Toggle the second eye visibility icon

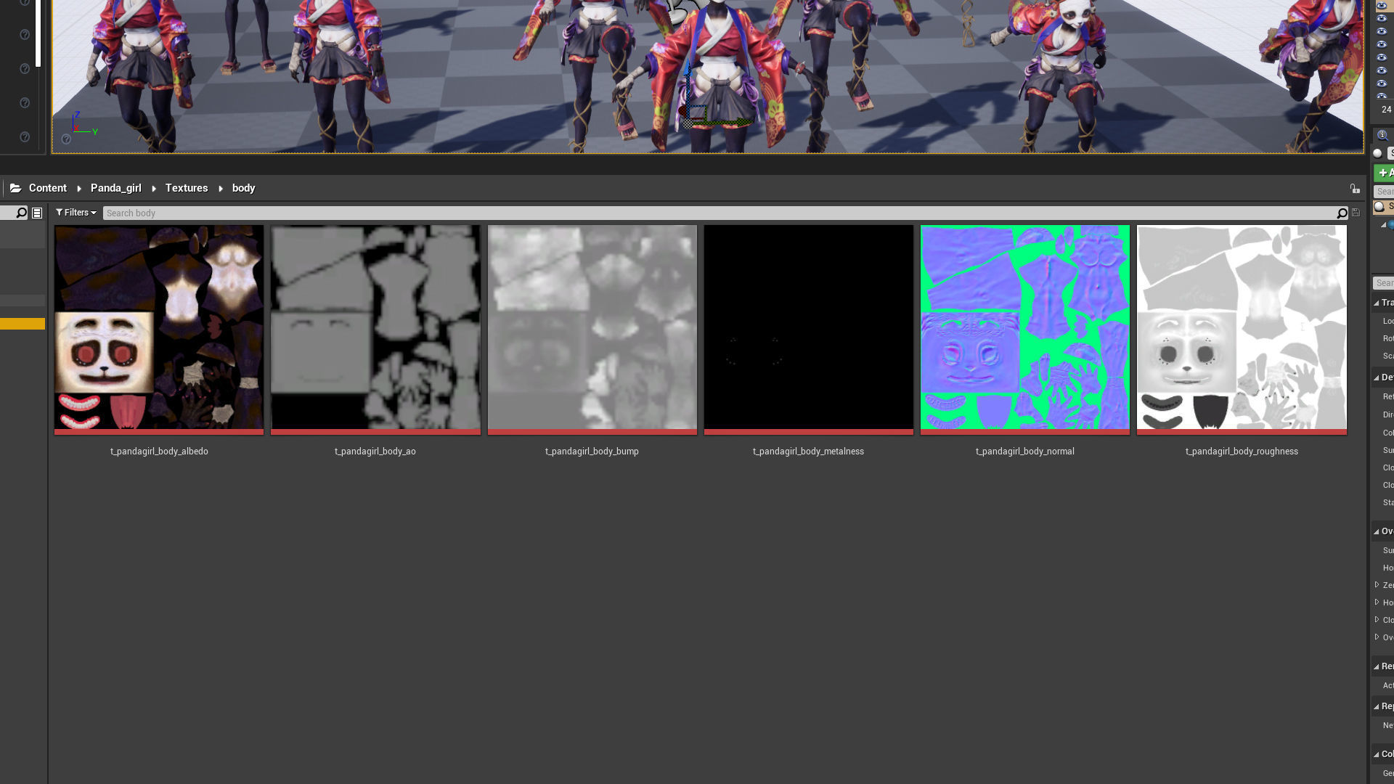pyautogui.click(x=1382, y=18)
